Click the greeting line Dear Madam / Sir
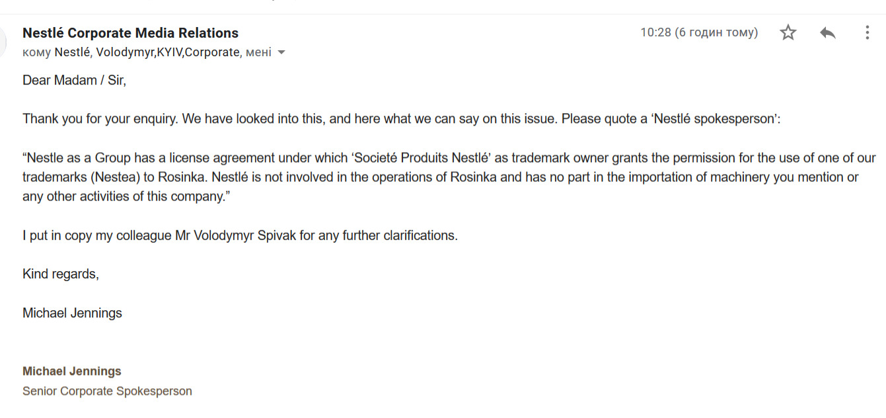Screen dimensions: 886x418 [x=74, y=80]
